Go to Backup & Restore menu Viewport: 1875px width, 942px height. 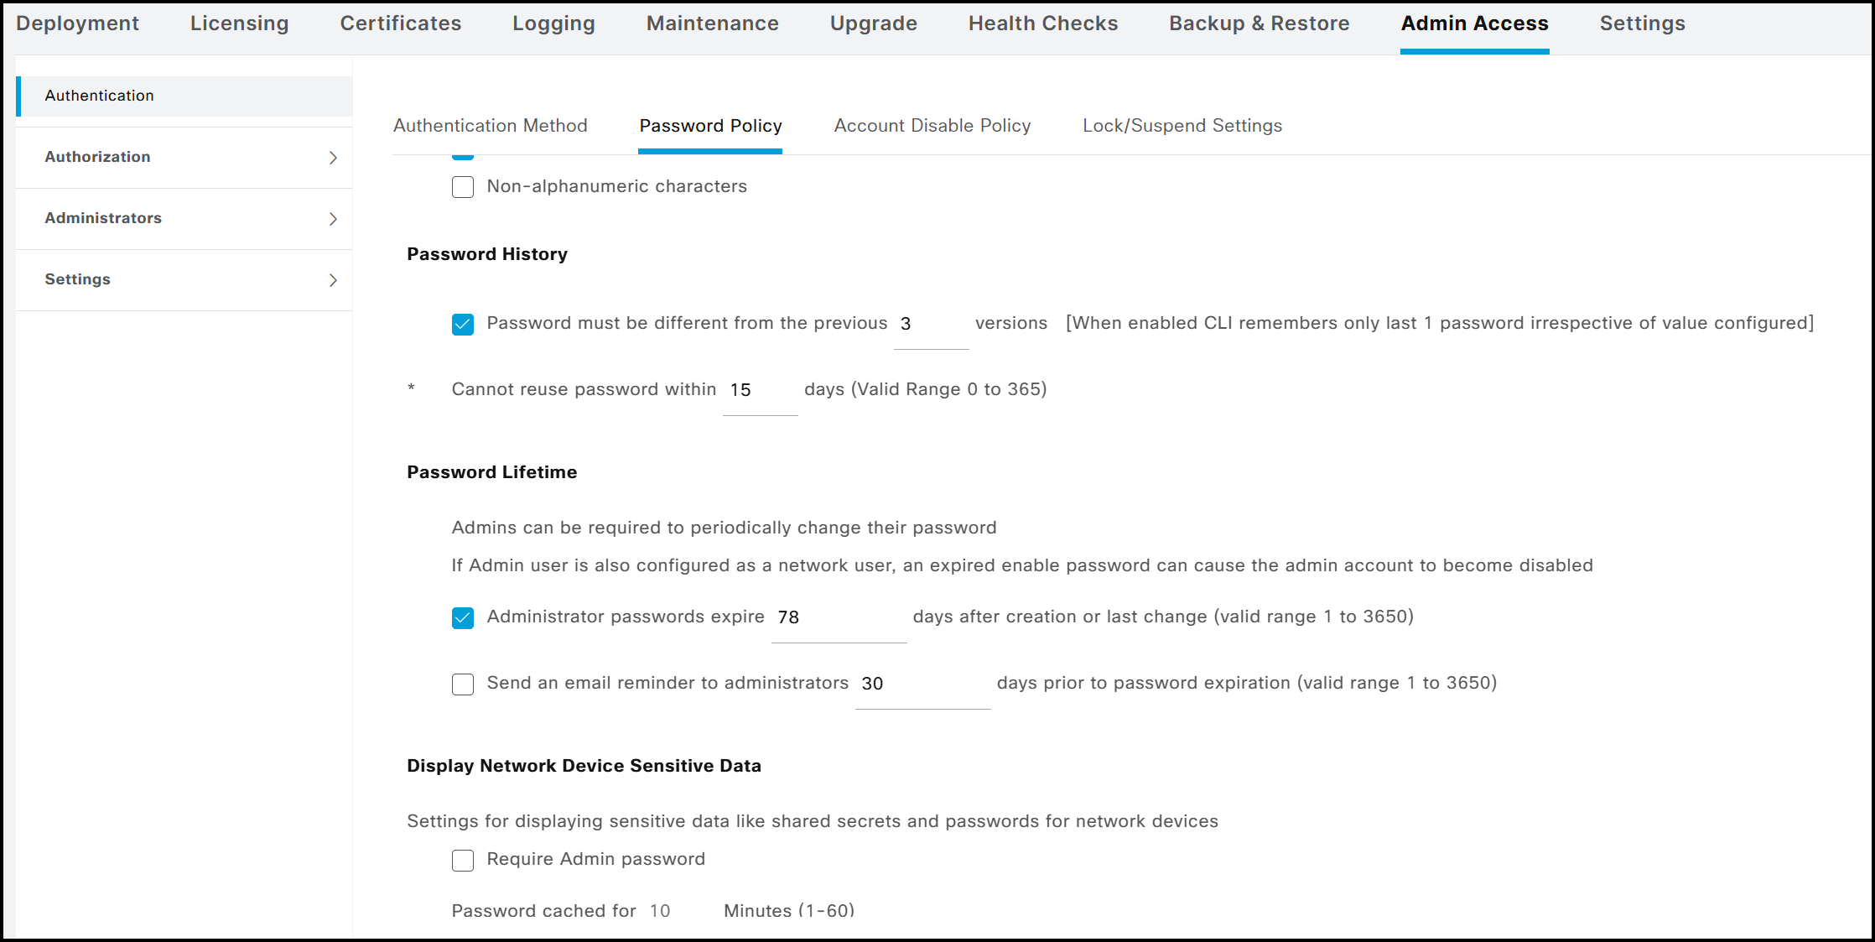pyautogui.click(x=1259, y=23)
